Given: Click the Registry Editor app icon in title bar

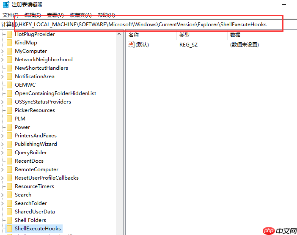Looking at the screenshot, I should [6, 4].
